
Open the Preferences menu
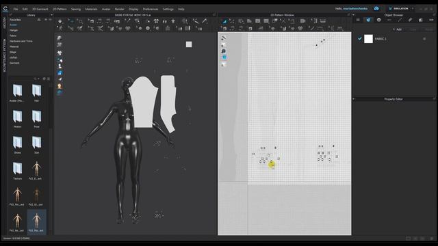tap(151, 9)
